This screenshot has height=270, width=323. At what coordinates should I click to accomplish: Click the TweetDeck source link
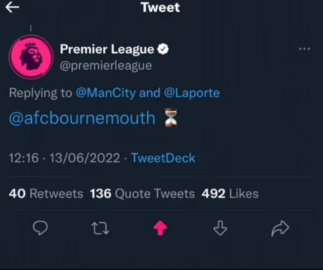pos(163,158)
